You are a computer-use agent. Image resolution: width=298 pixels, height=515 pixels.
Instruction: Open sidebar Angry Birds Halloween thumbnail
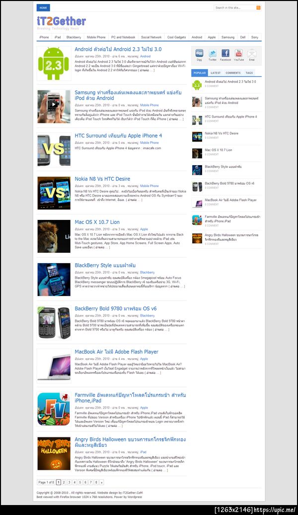point(197,238)
